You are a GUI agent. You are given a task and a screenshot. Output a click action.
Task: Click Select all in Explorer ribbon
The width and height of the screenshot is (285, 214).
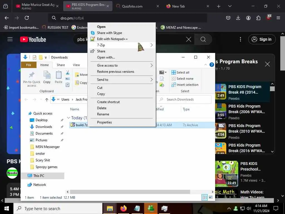pyautogui.click(x=180, y=72)
